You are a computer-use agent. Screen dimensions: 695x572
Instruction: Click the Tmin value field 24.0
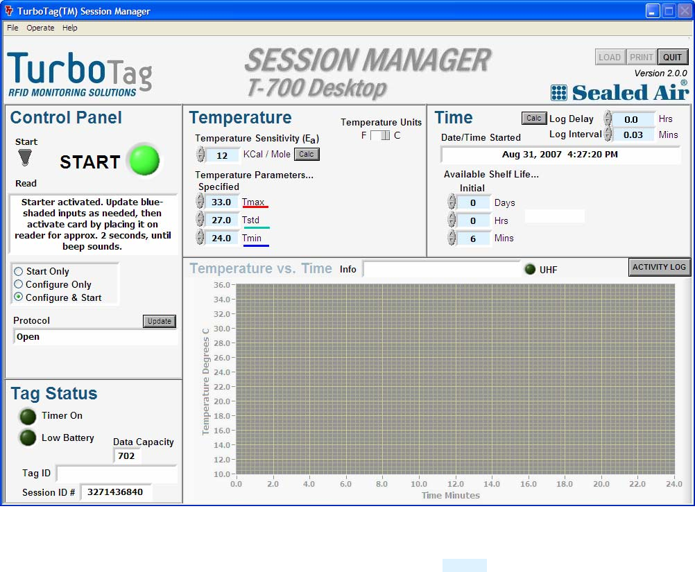point(222,239)
